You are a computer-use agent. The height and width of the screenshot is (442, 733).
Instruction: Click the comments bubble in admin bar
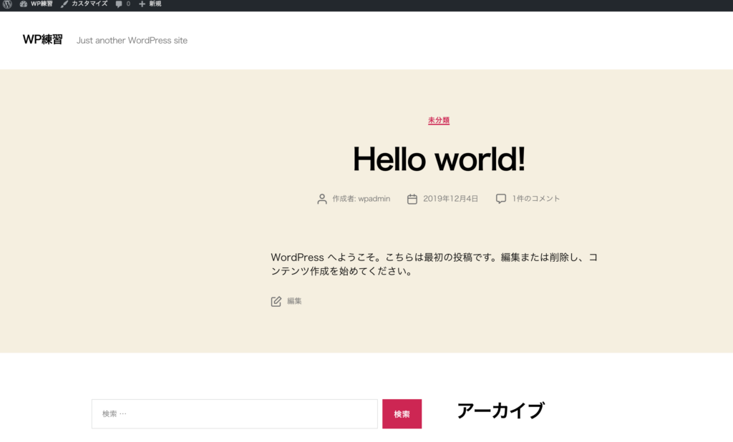pyautogui.click(x=119, y=4)
